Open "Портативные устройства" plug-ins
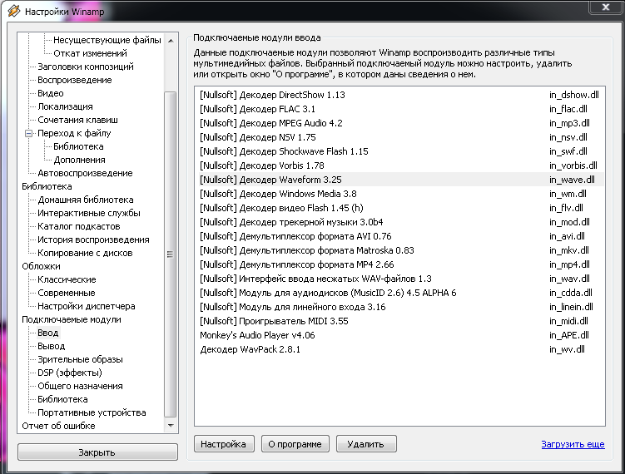 coord(92,413)
